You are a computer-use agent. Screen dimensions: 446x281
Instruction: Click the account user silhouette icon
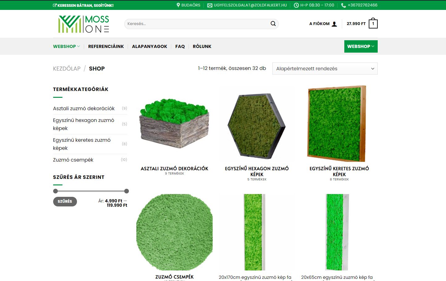334,24
